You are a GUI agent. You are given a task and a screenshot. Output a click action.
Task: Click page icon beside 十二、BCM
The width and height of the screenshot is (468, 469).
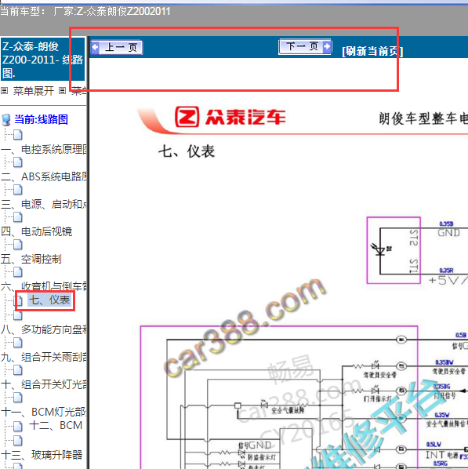point(18,426)
